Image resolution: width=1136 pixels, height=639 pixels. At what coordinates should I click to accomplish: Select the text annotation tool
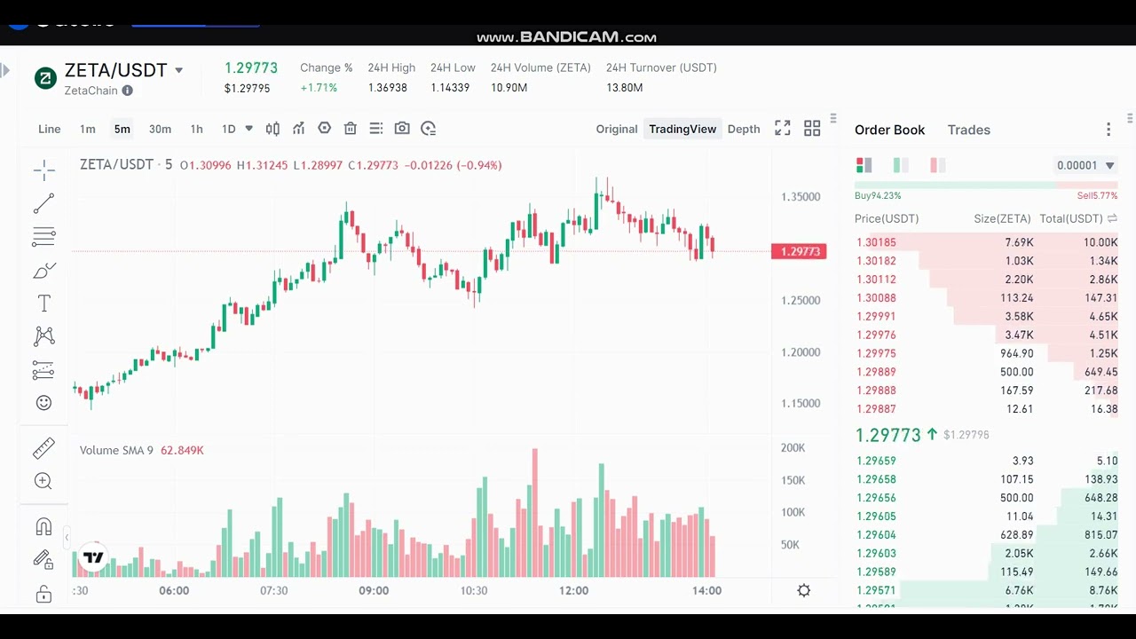(x=43, y=304)
